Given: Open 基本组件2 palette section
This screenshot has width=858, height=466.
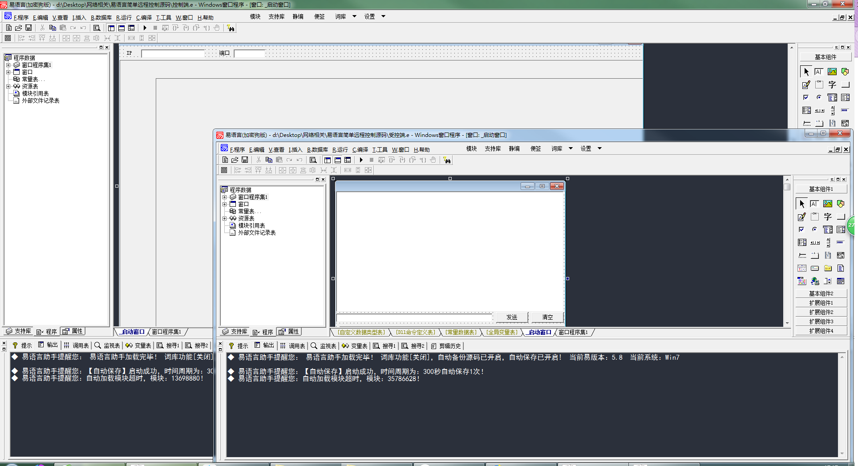Looking at the screenshot, I should [x=821, y=293].
